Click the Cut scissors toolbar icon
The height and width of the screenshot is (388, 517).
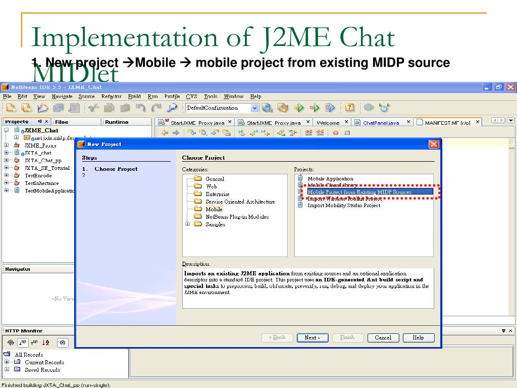tap(93, 108)
